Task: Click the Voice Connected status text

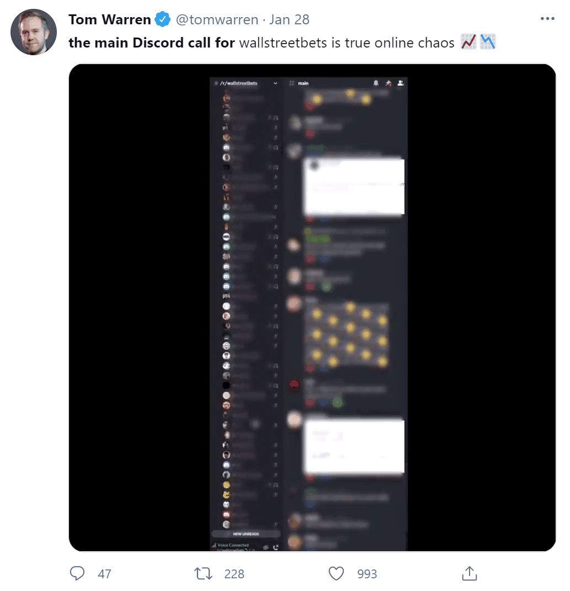Action: [233, 545]
